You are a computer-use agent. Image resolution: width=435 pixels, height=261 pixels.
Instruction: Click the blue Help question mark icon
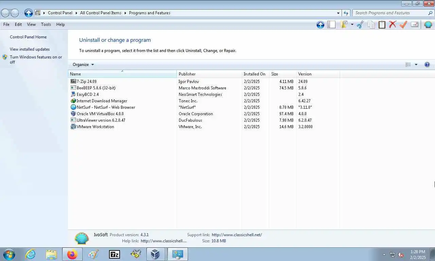click(427, 65)
